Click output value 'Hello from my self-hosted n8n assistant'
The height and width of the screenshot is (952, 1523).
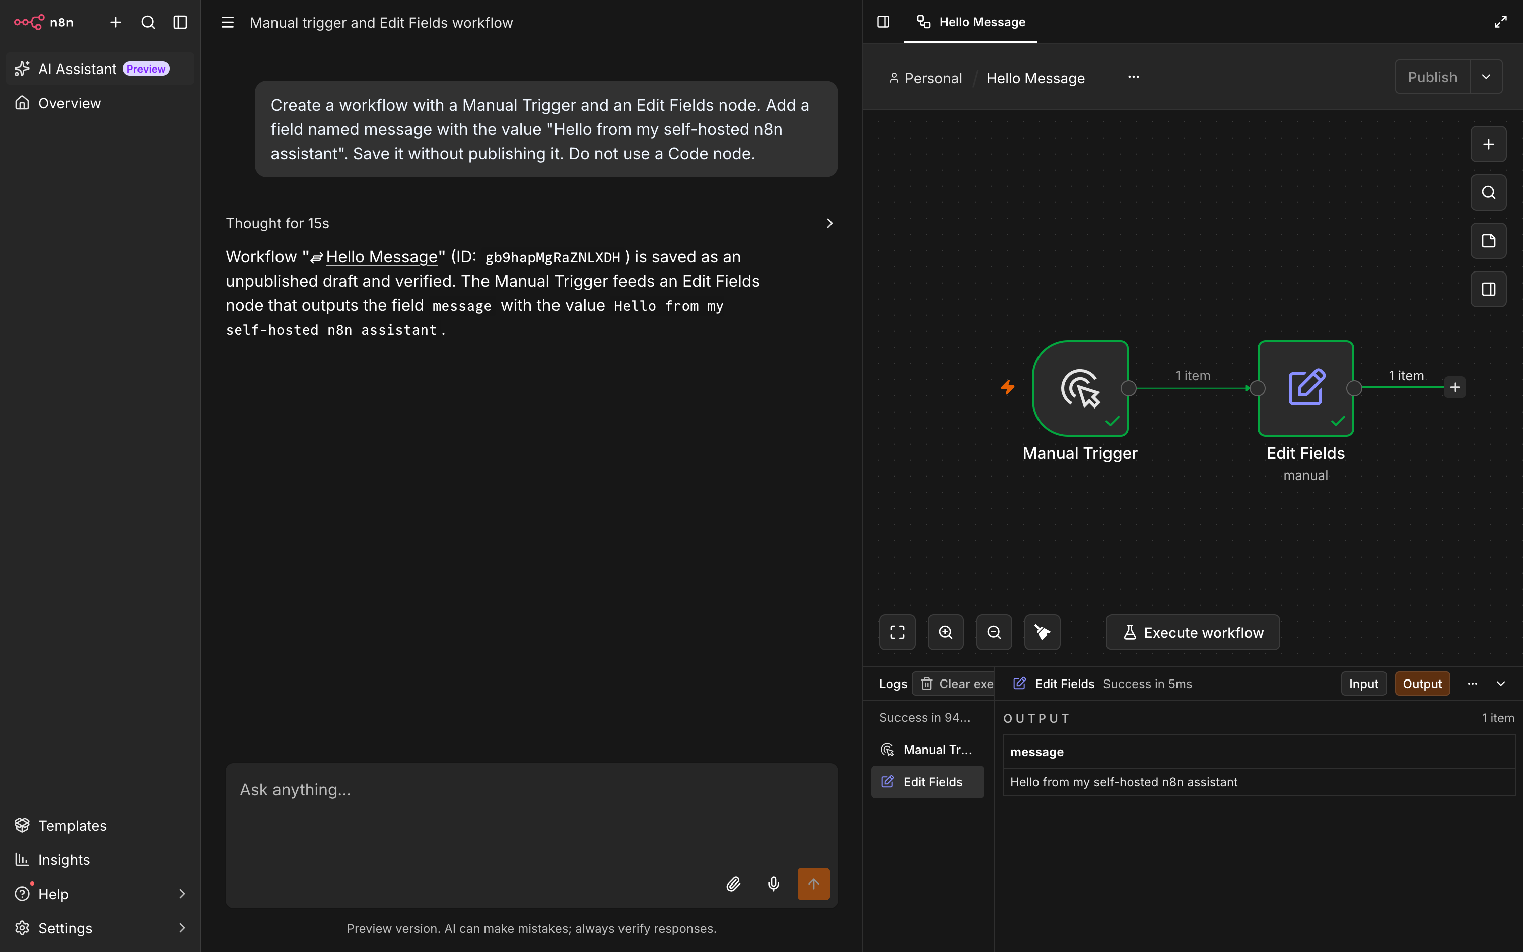coord(1124,782)
